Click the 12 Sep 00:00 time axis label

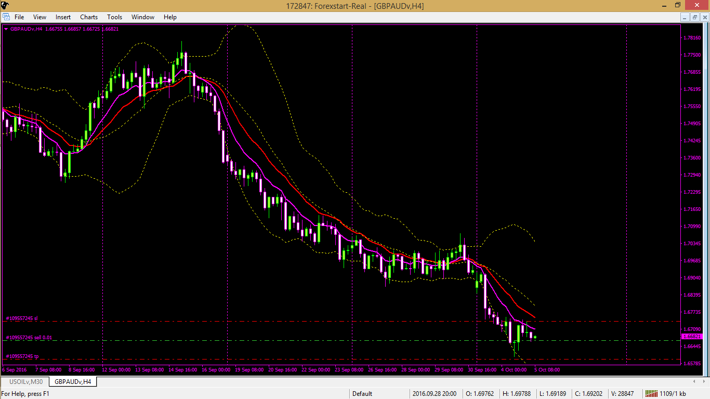tap(116, 370)
